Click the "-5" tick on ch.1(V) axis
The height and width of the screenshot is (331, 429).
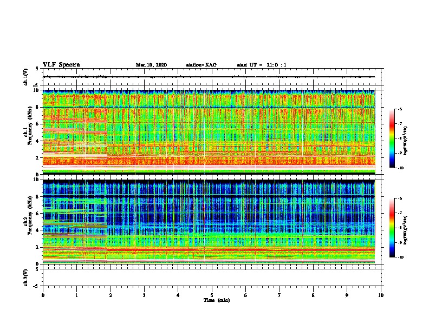(36, 85)
